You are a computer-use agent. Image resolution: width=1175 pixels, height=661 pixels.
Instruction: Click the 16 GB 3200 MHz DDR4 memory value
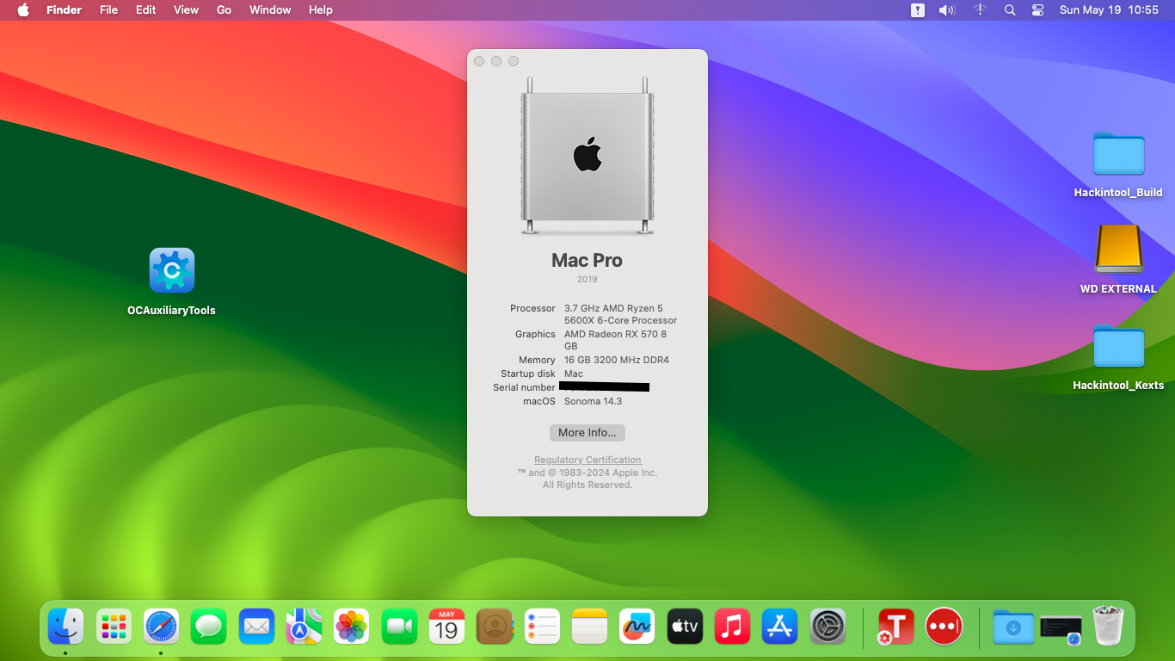coord(617,360)
